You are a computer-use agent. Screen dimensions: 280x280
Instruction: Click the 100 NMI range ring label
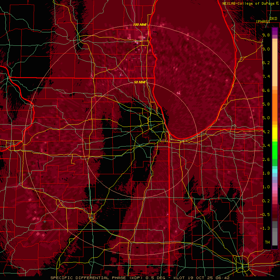[x=140, y=25]
